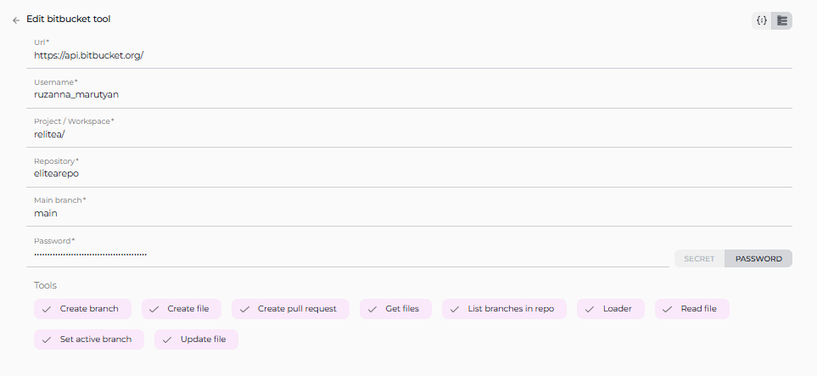Screen dimensions: 817x376
Task: Click the Password* field label
Action: (54, 241)
